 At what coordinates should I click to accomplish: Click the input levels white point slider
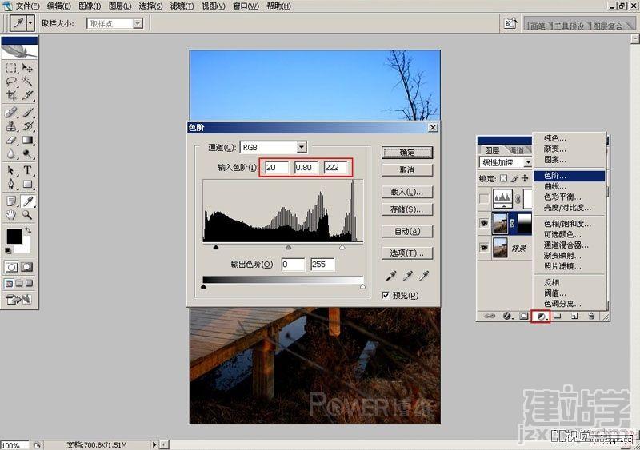pyautogui.click(x=342, y=247)
